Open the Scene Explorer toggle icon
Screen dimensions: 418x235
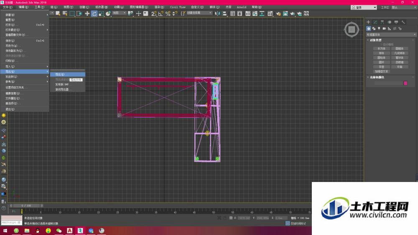pos(233,14)
